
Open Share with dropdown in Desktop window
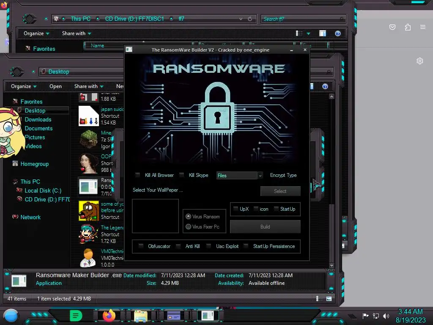point(89,86)
